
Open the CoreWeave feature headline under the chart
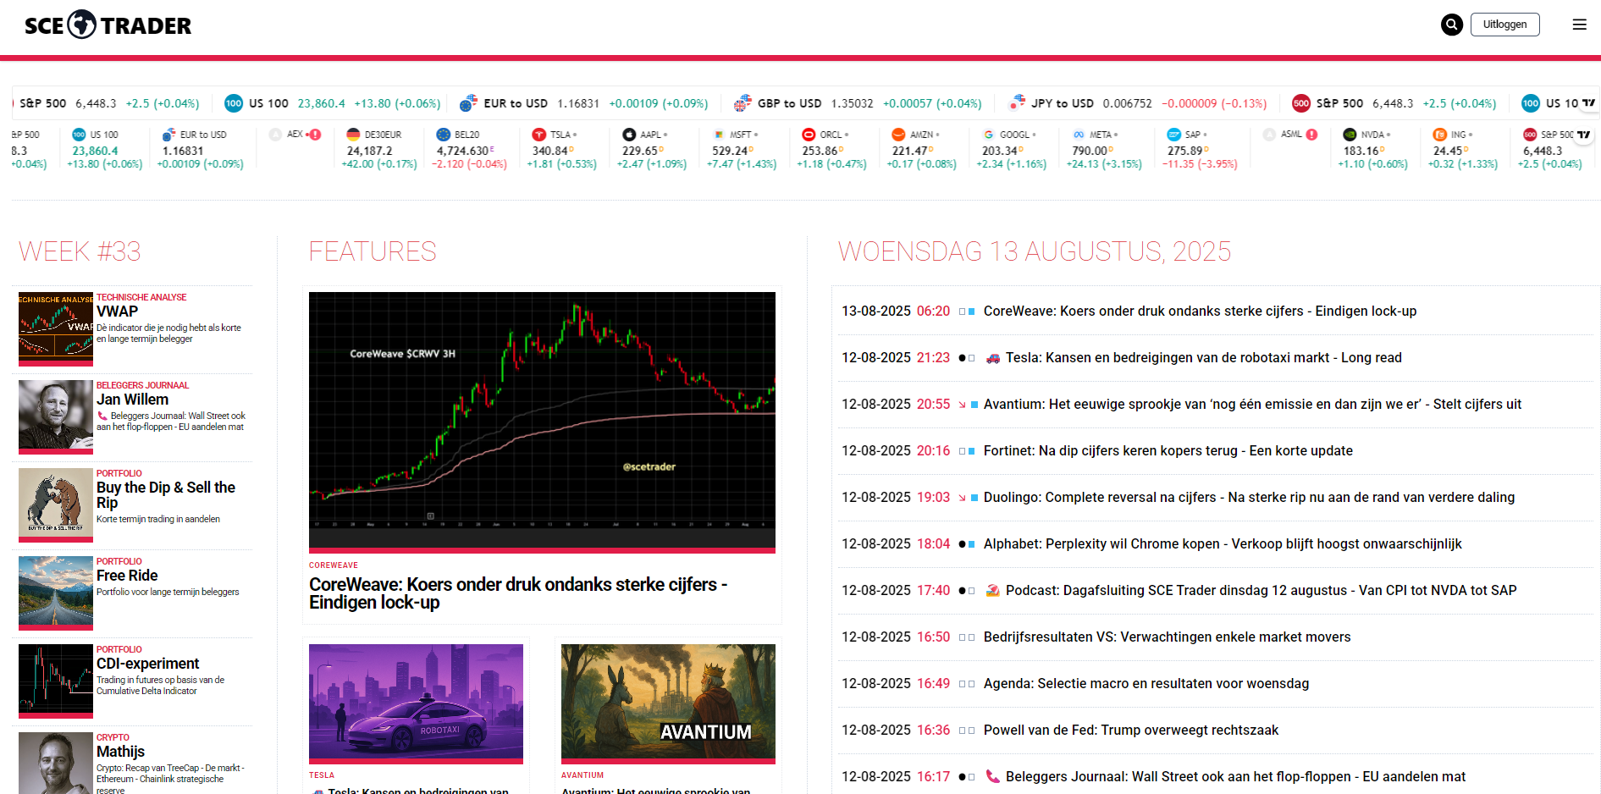(x=518, y=593)
